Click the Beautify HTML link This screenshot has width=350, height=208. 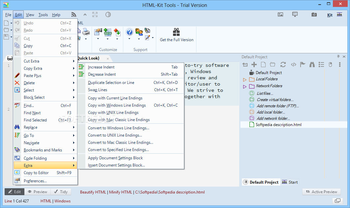point(93,192)
